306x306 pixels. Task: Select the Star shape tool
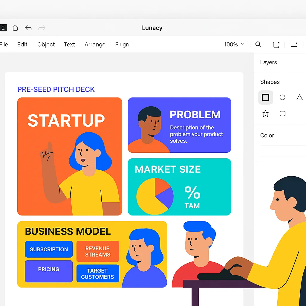pos(266,114)
